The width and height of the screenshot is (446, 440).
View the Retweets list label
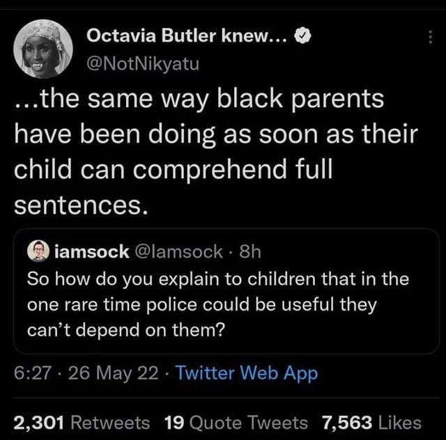pos(111,422)
